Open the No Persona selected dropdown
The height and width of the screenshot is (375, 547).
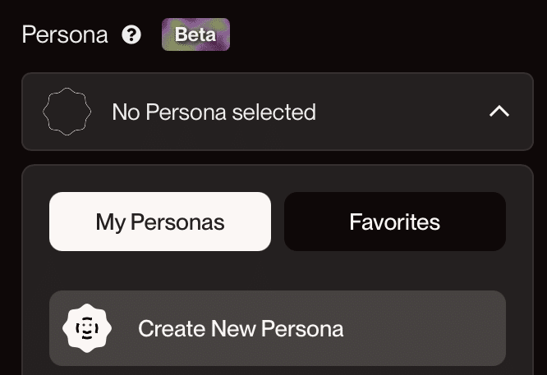tap(278, 112)
